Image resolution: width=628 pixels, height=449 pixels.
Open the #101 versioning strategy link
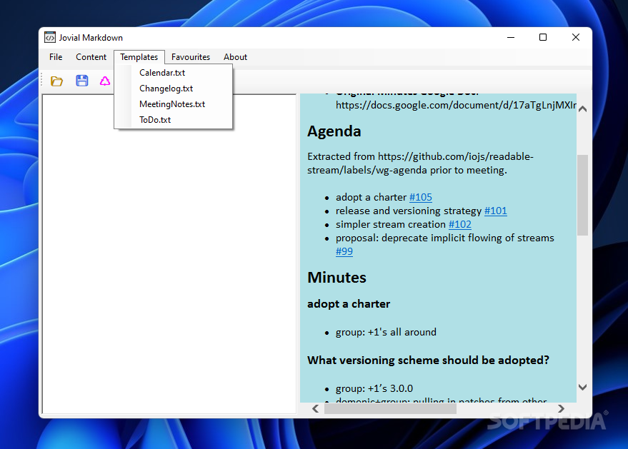pyautogui.click(x=495, y=211)
